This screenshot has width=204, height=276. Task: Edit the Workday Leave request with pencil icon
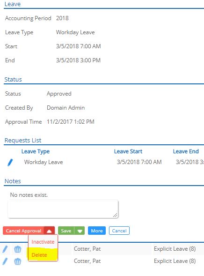(x=10, y=162)
